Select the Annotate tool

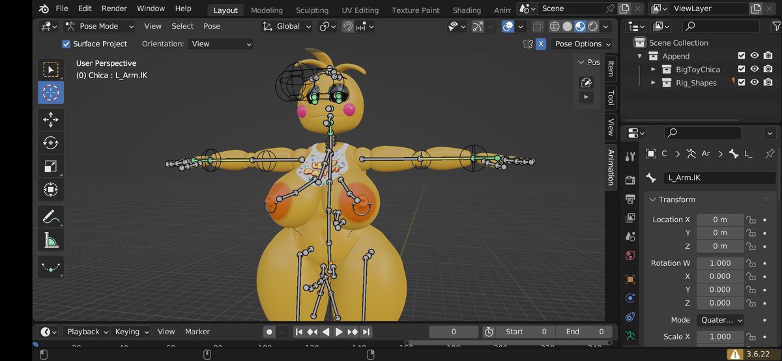[51, 216]
